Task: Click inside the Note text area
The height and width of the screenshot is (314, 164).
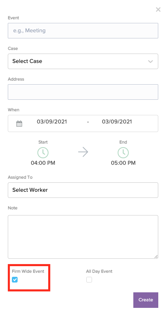Action: point(83,237)
